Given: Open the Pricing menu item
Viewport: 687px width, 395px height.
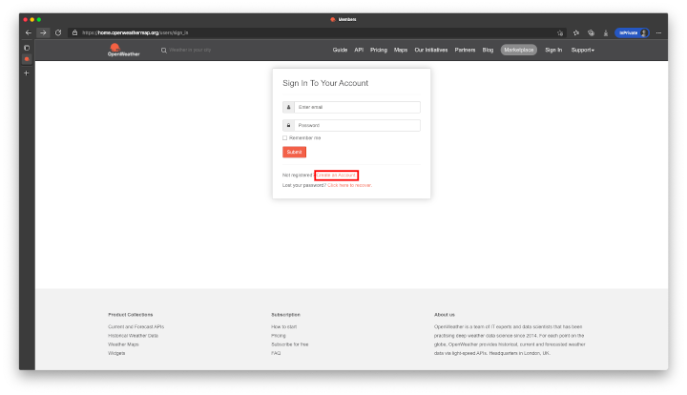Looking at the screenshot, I should 379,50.
